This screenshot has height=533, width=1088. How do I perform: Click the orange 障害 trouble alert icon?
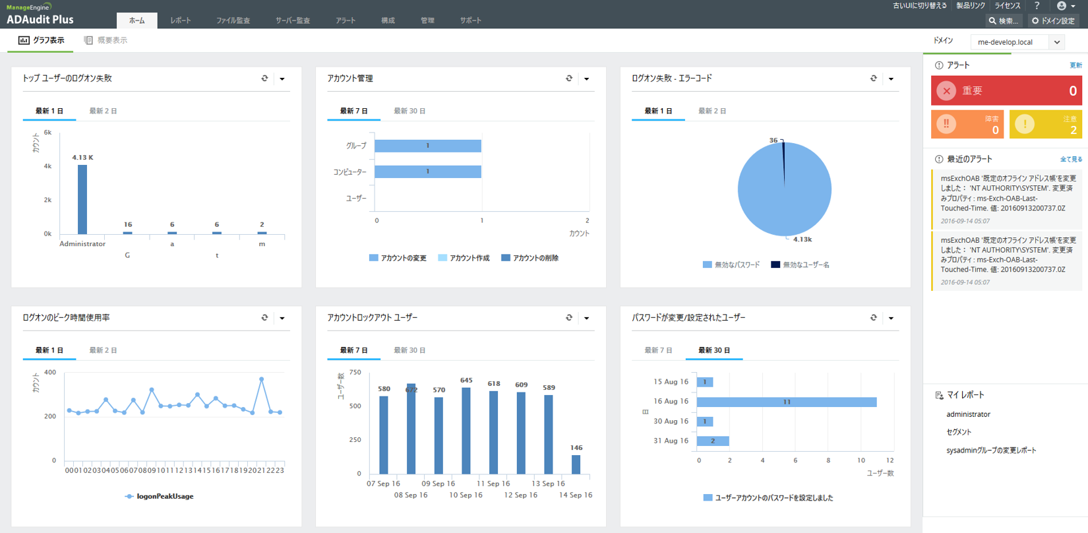[x=946, y=124]
